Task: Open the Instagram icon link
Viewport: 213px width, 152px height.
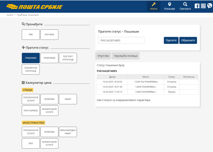Action: click(203, 6)
